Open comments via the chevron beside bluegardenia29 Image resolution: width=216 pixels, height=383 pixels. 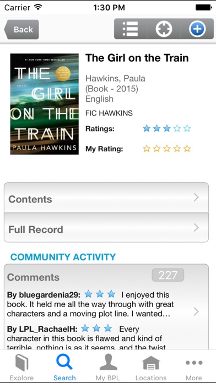tap(196, 311)
